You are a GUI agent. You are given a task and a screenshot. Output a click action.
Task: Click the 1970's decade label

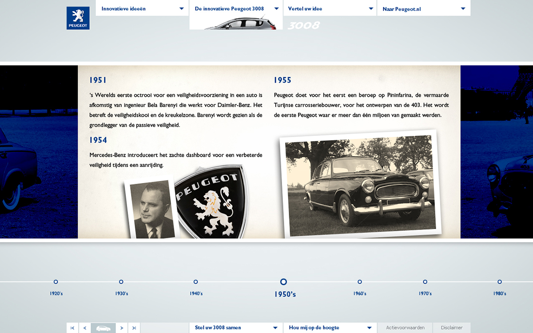pos(426,293)
